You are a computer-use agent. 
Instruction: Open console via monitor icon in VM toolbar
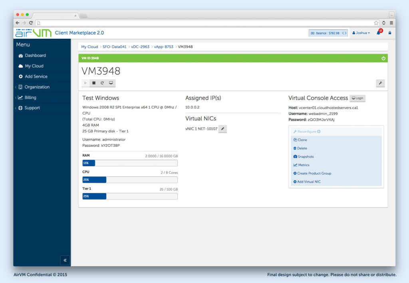111,83
